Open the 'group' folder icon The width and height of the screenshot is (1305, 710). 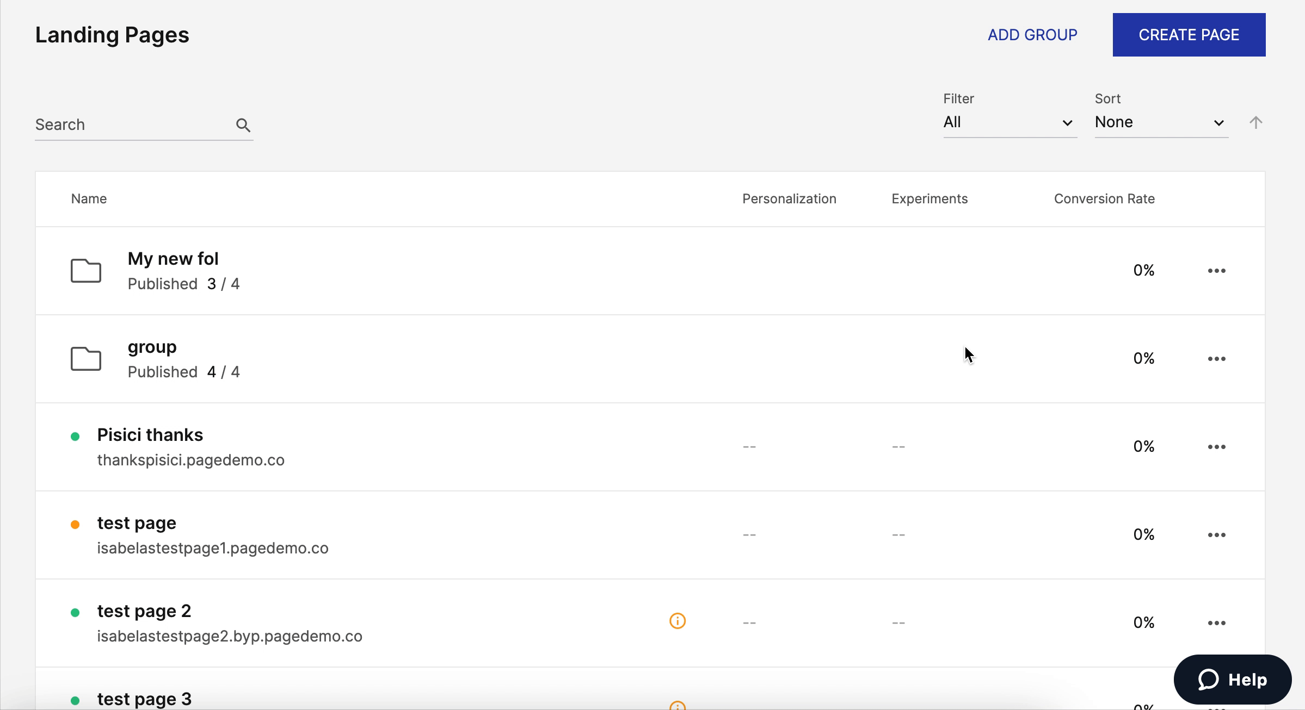pos(86,358)
